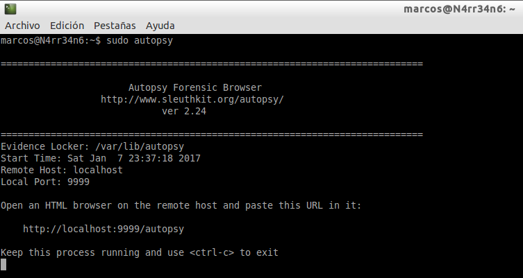The width and height of the screenshot is (523, 278).
Task: Click the top row of equals signs
Action: click(212, 64)
